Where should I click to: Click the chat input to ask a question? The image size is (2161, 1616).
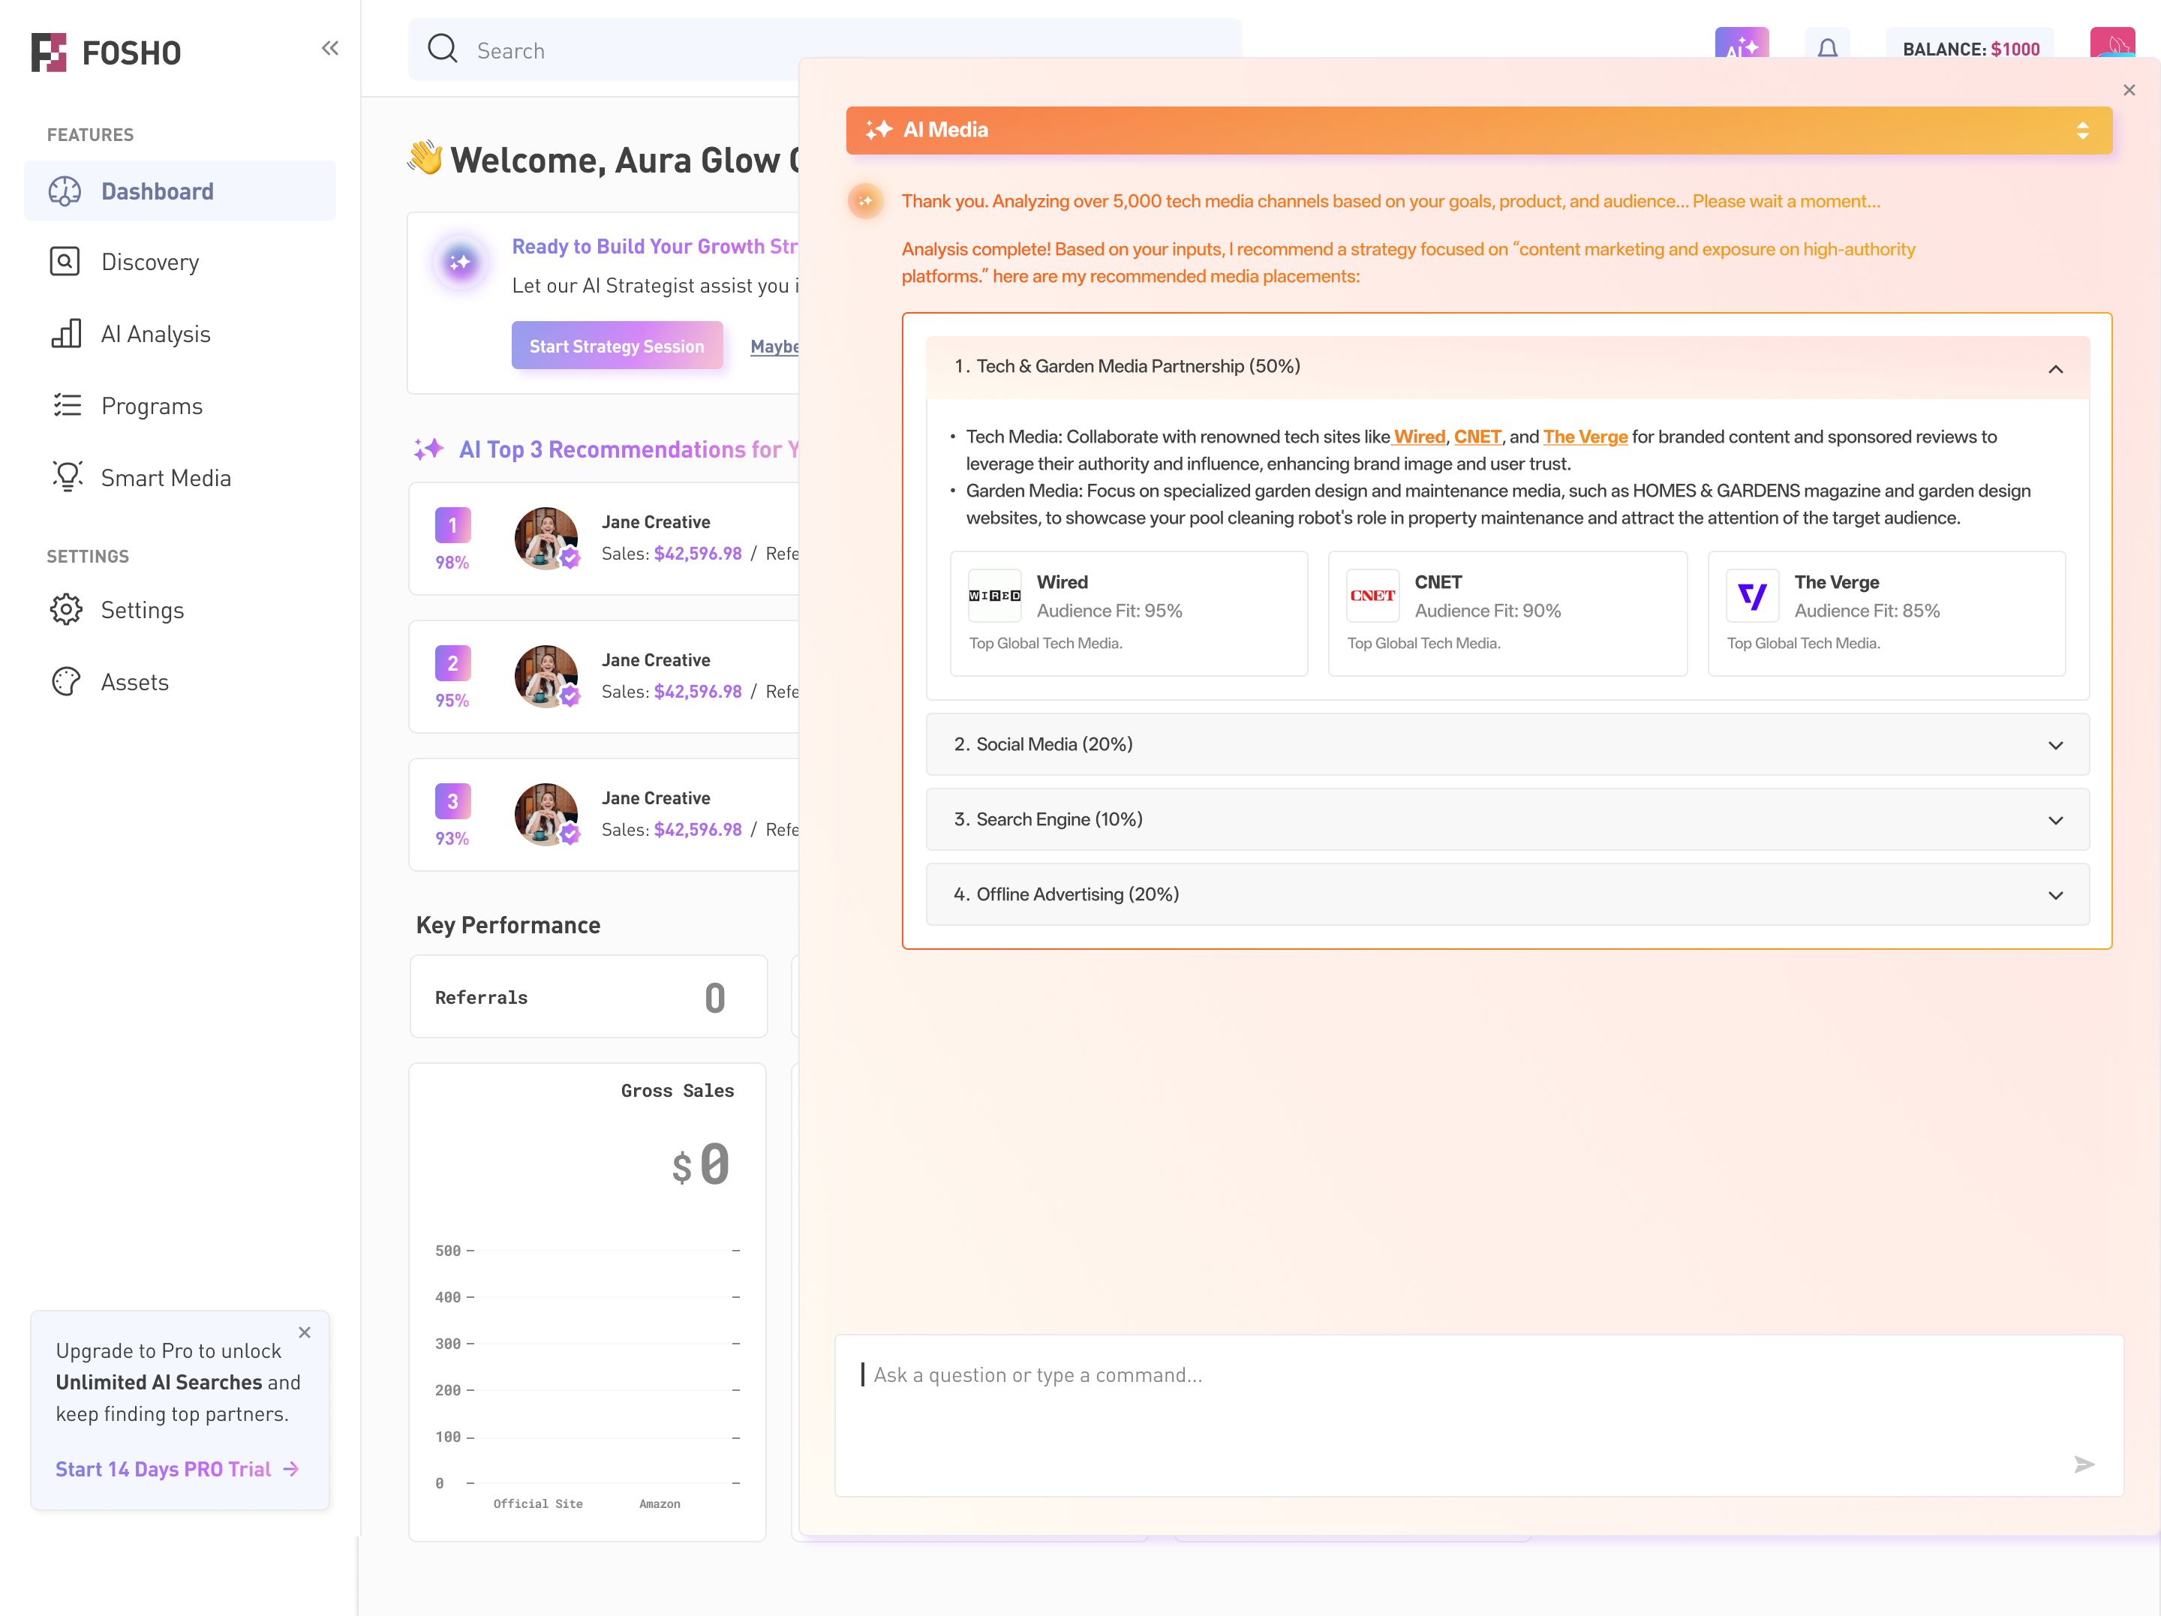pos(1479,1415)
